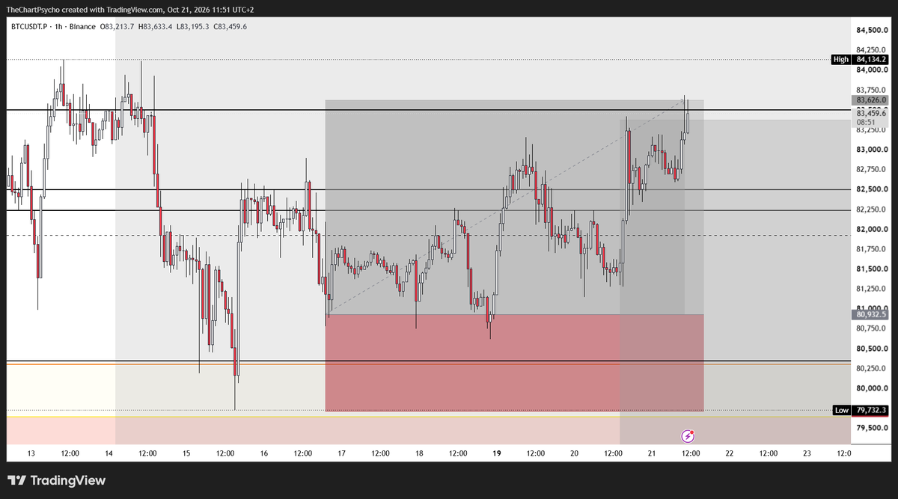The height and width of the screenshot is (499, 898).
Task: Click date 21 on the time axis
Action: (652, 453)
